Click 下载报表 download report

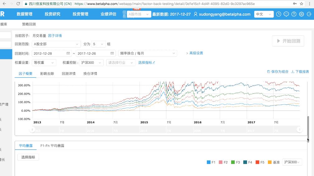coord(300,72)
